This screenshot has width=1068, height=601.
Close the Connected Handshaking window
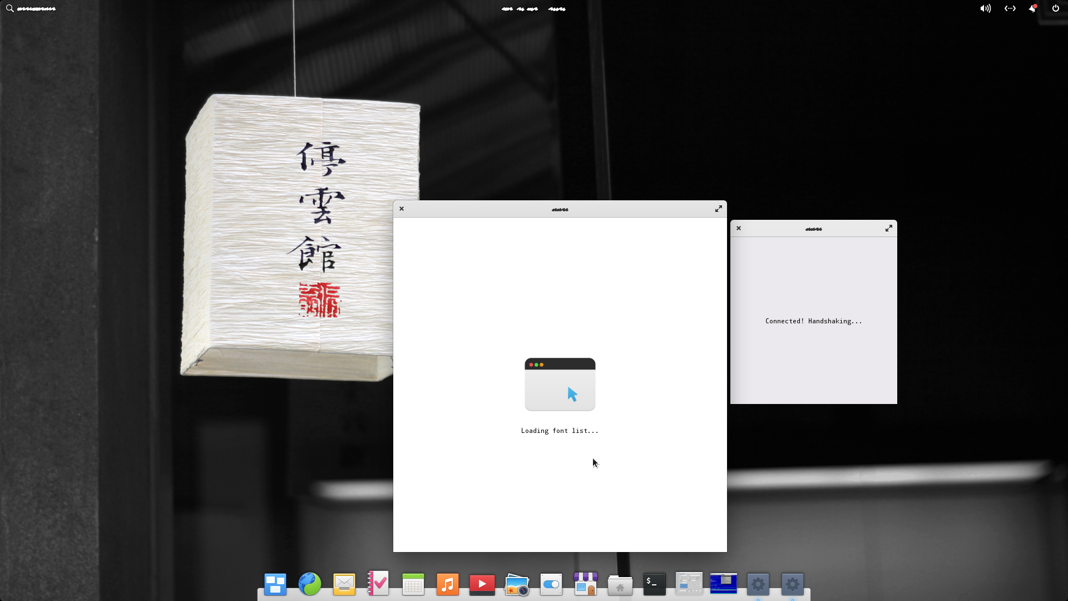[x=739, y=228]
